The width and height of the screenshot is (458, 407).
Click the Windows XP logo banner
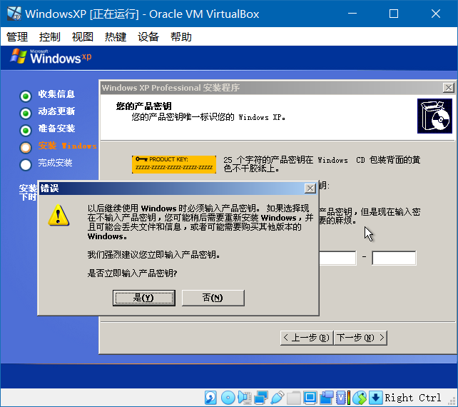pos(51,56)
